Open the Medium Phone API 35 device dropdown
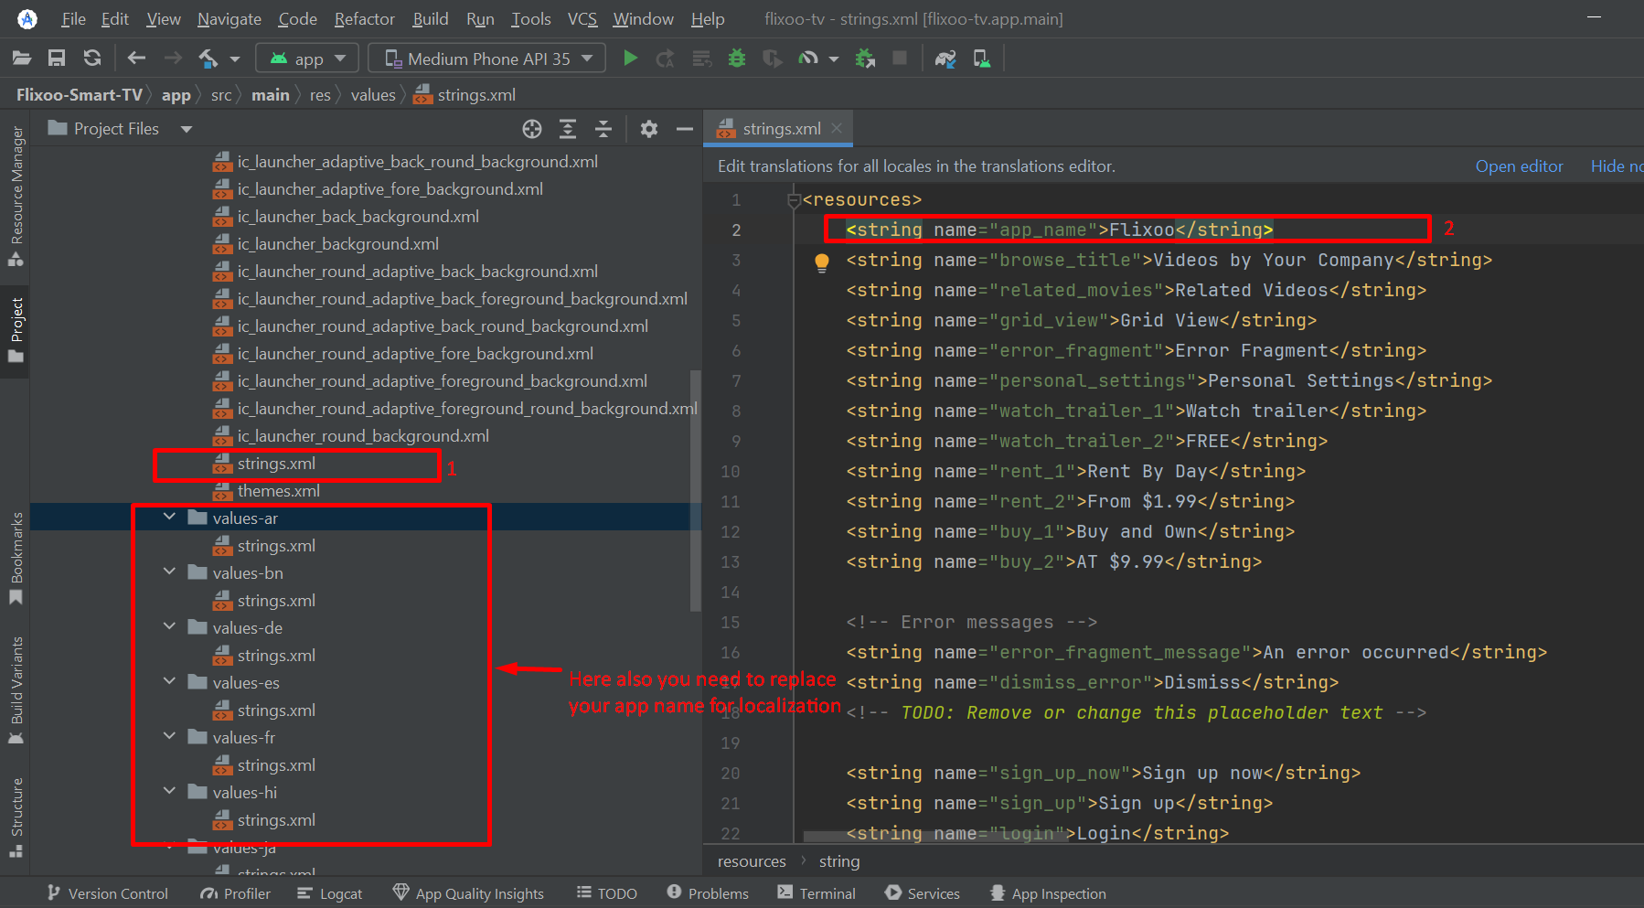 point(487,59)
